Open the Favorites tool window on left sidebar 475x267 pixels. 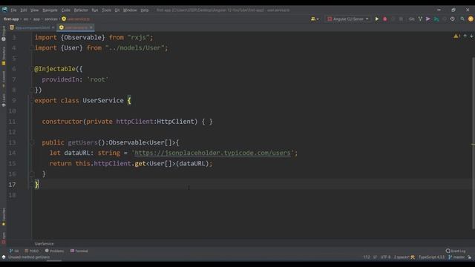4,217
